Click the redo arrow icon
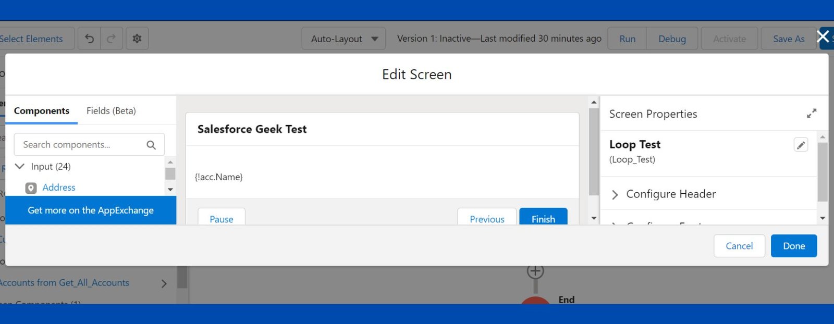Screen dimensions: 834x324 [111, 39]
